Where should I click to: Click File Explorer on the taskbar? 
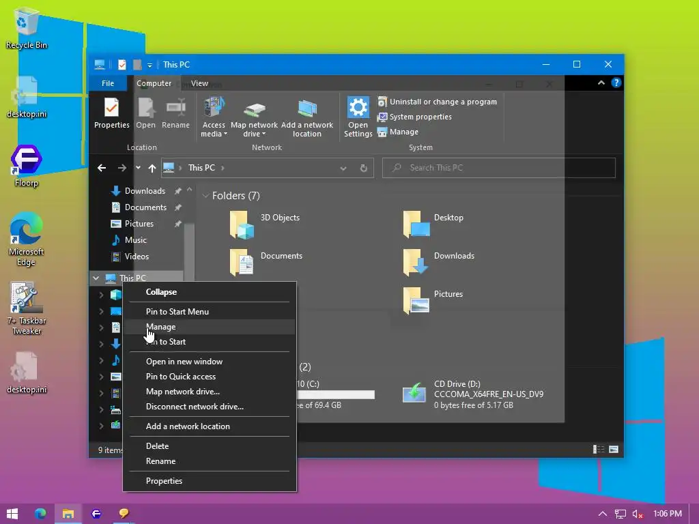click(x=68, y=514)
